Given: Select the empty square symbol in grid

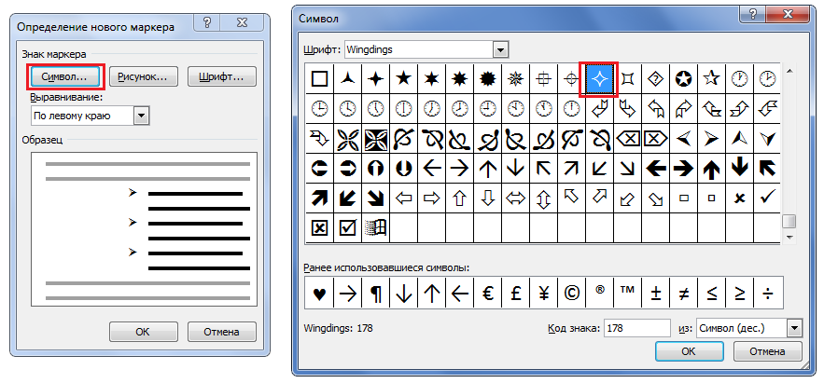Looking at the screenshot, I should (x=319, y=79).
